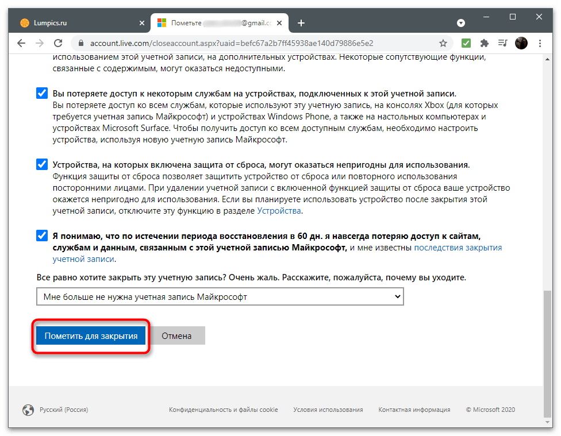Close the Chrome window
The height and width of the screenshot is (436, 561).
(x=539, y=17)
